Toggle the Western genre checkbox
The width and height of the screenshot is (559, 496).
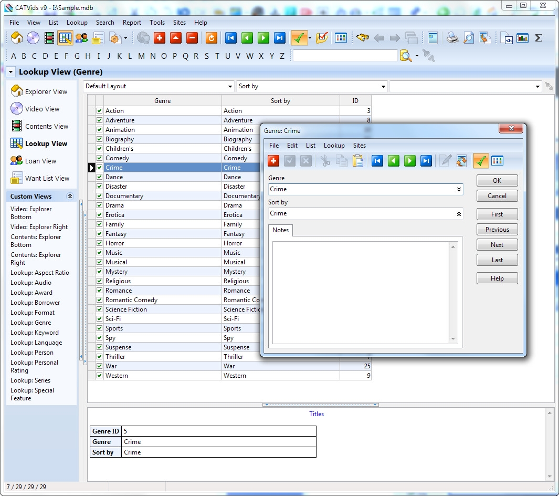click(99, 376)
